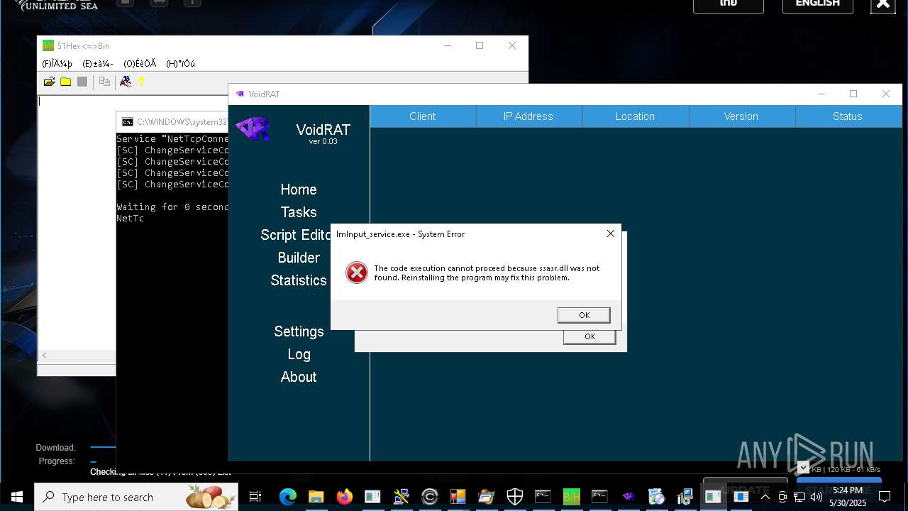Viewport: 908px width, 511px height.
Task: Open Script Editor in VoidRAT sidebar
Action: tap(297, 235)
